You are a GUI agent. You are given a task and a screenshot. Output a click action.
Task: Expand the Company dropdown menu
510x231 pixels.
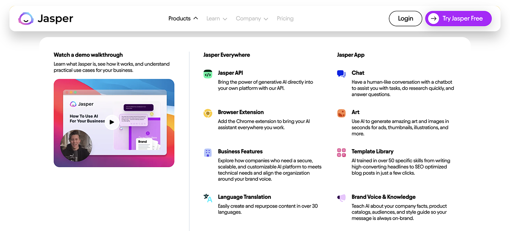click(x=252, y=18)
